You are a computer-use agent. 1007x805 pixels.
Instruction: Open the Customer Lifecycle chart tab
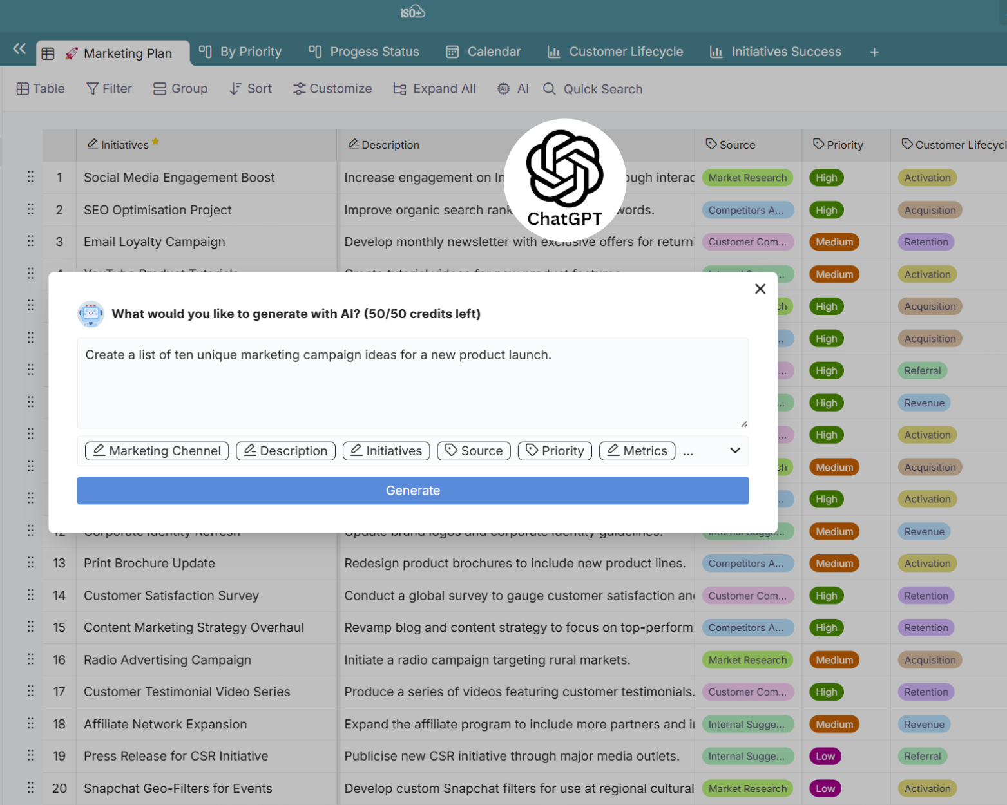615,52
